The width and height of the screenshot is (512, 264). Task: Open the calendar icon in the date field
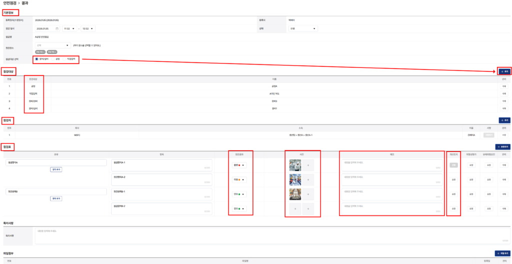[57, 29]
